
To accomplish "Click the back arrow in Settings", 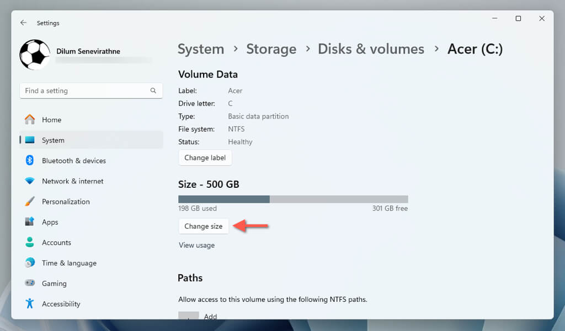I will (23, 23).
